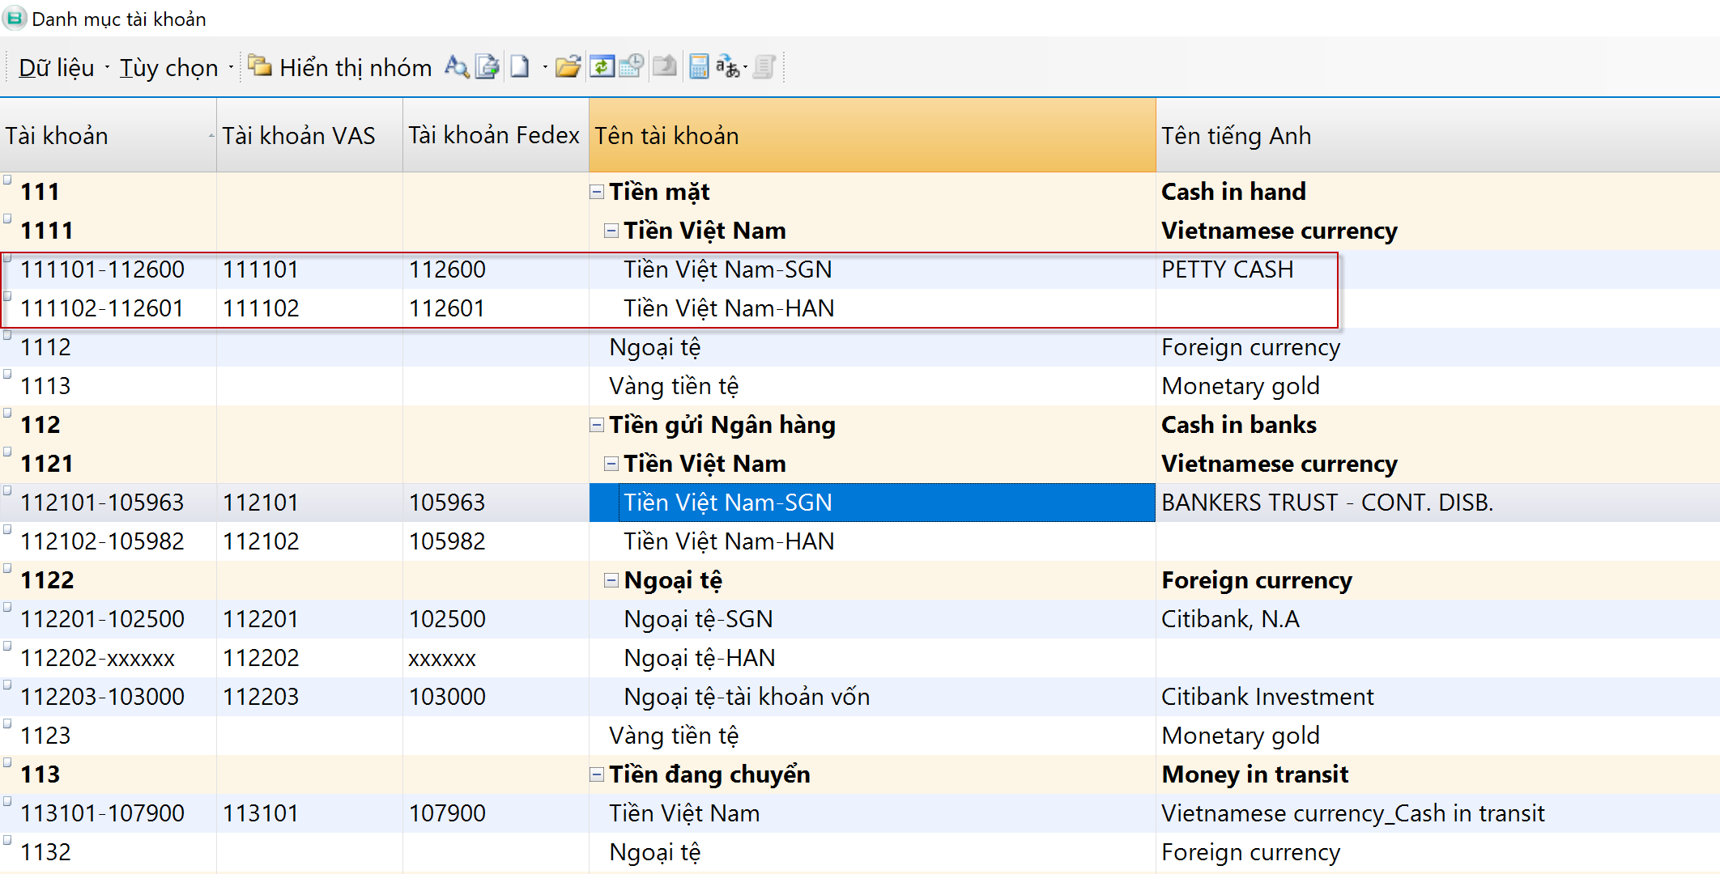Click the Tài khoản VAS column header

point(309,135)
